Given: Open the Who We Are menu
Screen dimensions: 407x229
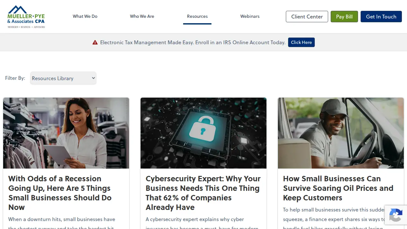Looking at the screenshot, I should click(x=142, y=16).
